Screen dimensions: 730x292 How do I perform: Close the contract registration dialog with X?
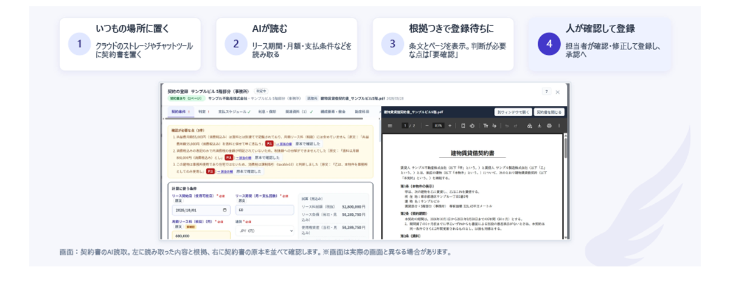coord(558,92)
